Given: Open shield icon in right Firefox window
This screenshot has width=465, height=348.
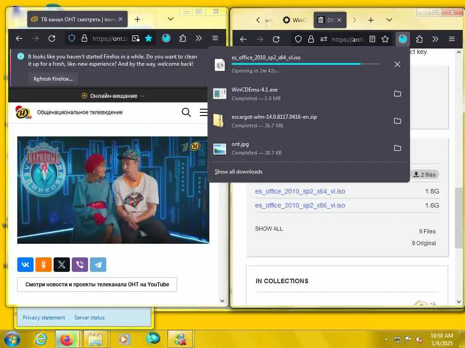Looking at the screenshot, I should (x=298, y=39).
